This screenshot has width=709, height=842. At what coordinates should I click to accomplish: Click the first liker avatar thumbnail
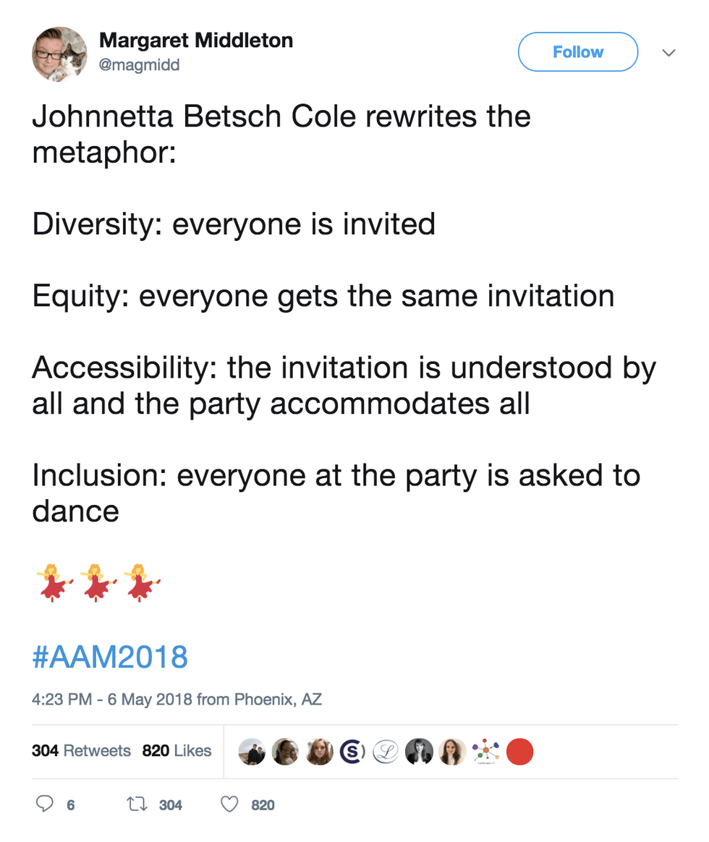coord(252,752)
